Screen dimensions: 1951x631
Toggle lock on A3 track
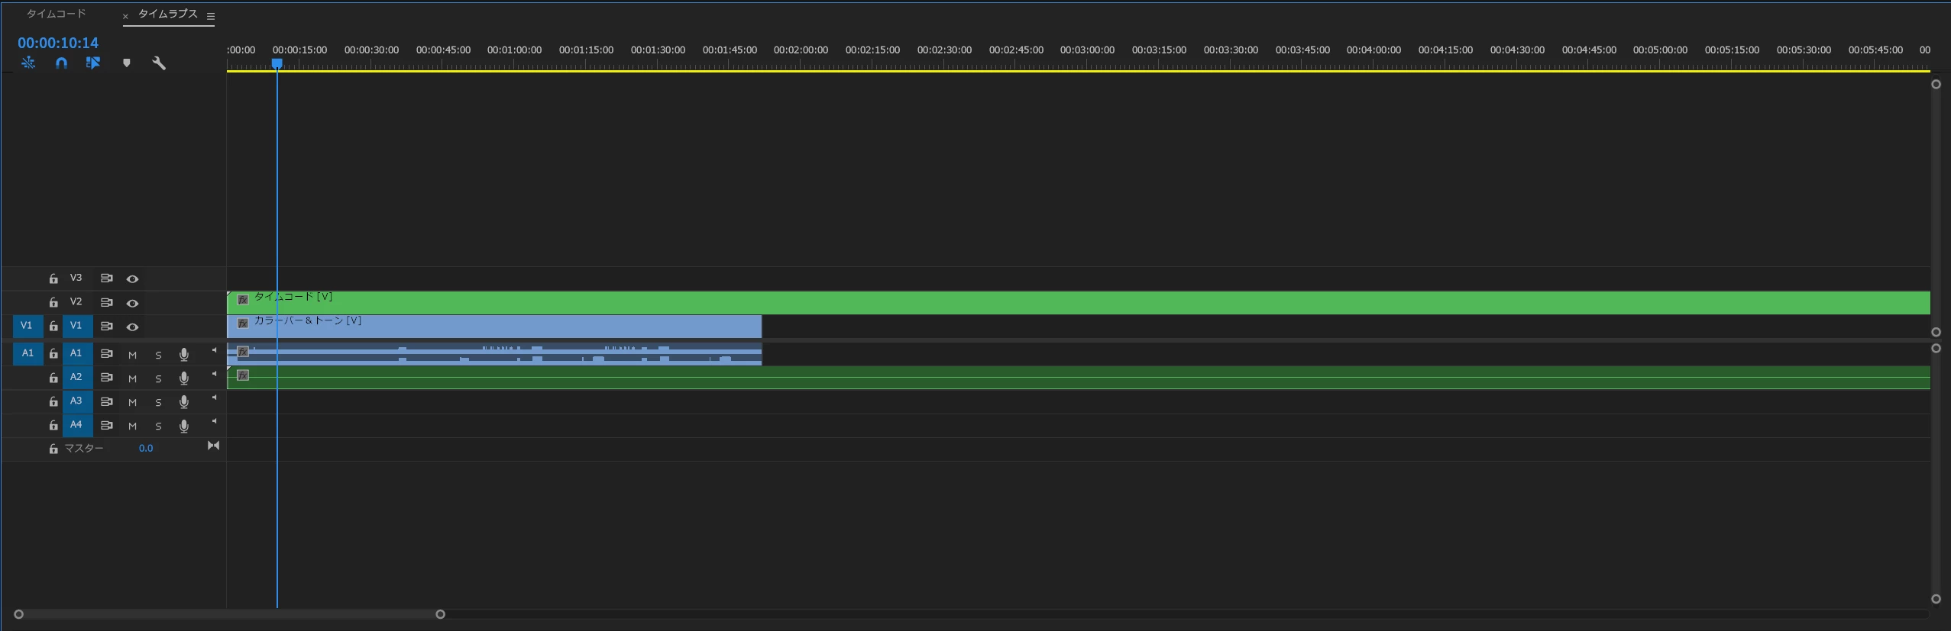[x=53, y=401]
